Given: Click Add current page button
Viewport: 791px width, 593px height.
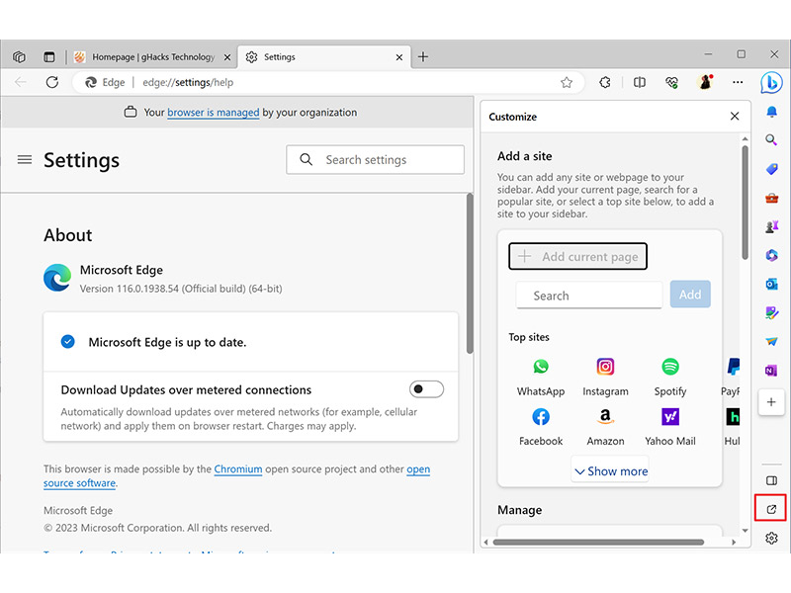Looking at the screenshot, I should [577, 256].
